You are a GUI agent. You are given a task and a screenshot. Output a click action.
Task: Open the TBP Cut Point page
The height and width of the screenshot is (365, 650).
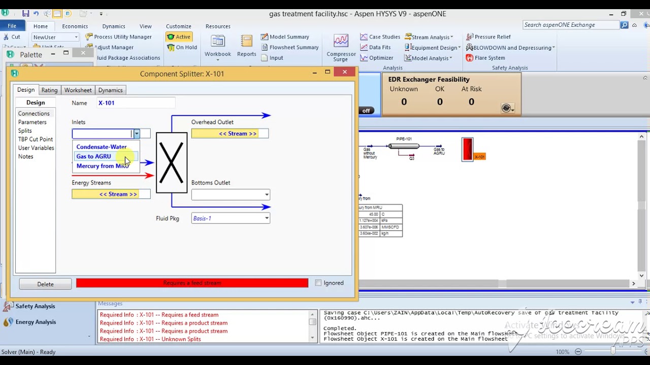click(x=36, y=139)
